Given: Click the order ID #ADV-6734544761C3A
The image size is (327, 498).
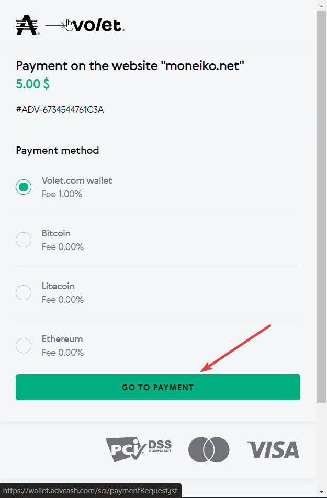Looking at the screenshot, I should click(60, 110).
